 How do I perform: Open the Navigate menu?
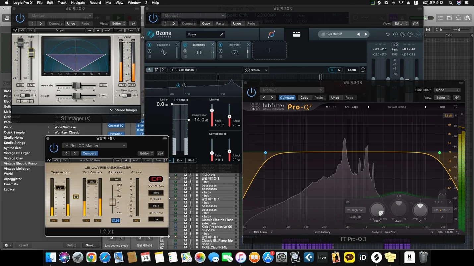point(78,3)
